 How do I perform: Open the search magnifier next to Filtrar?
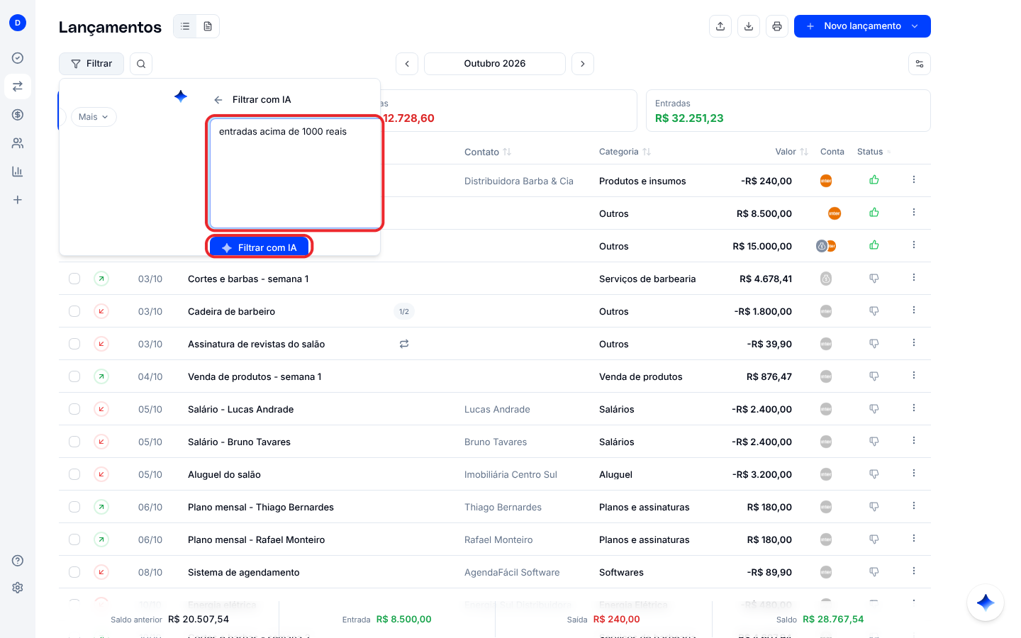[141, 64]
